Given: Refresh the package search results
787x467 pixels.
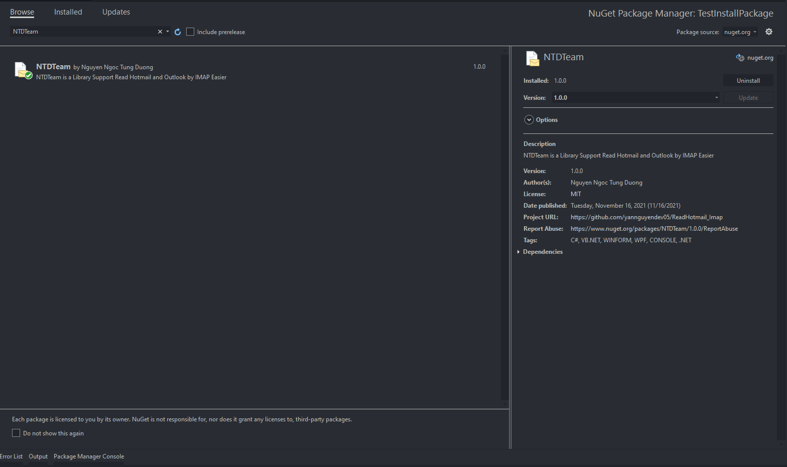Looking at the screenshot, I should [178, 32].
